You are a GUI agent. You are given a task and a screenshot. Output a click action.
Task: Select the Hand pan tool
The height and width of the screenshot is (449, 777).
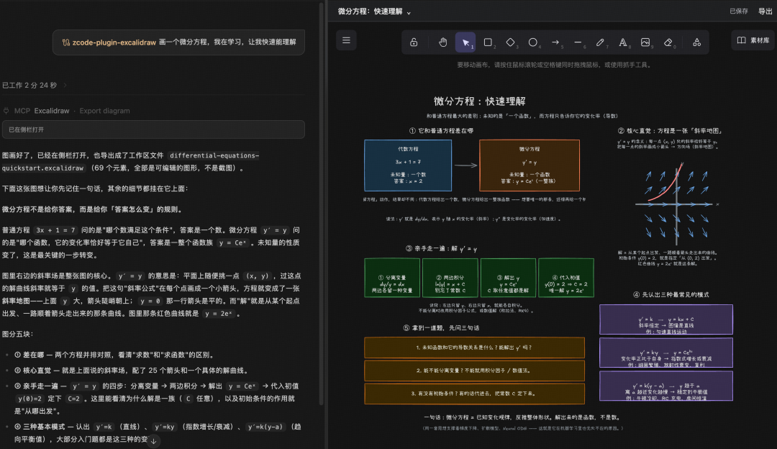(442, 42)
